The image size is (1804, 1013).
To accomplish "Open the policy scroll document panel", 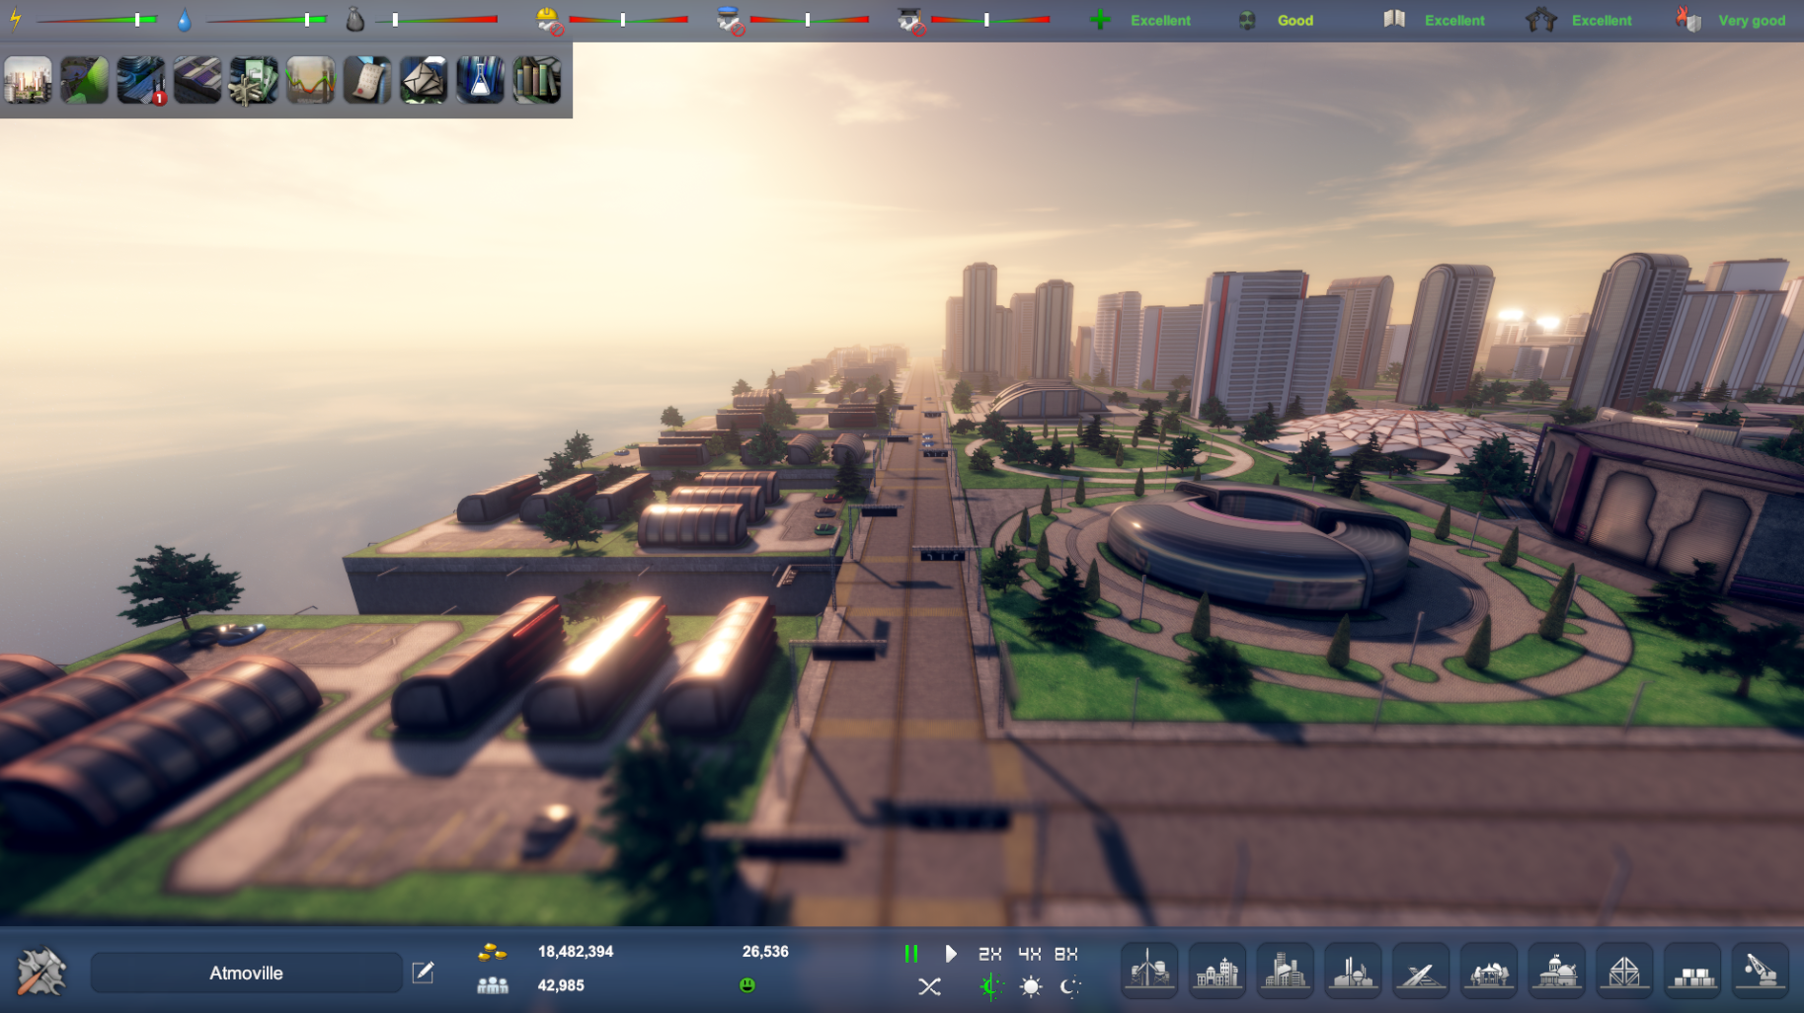I will 367,80.
